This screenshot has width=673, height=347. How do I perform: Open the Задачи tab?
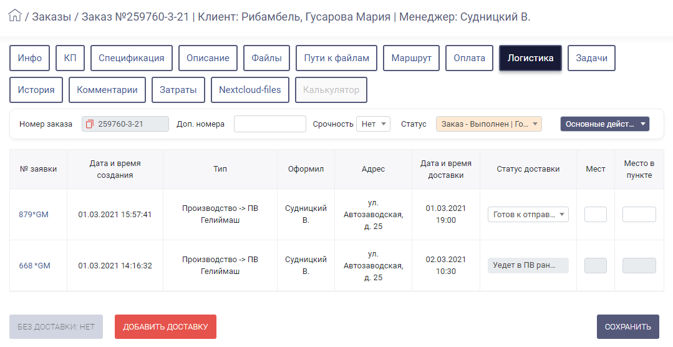(591, 58)
